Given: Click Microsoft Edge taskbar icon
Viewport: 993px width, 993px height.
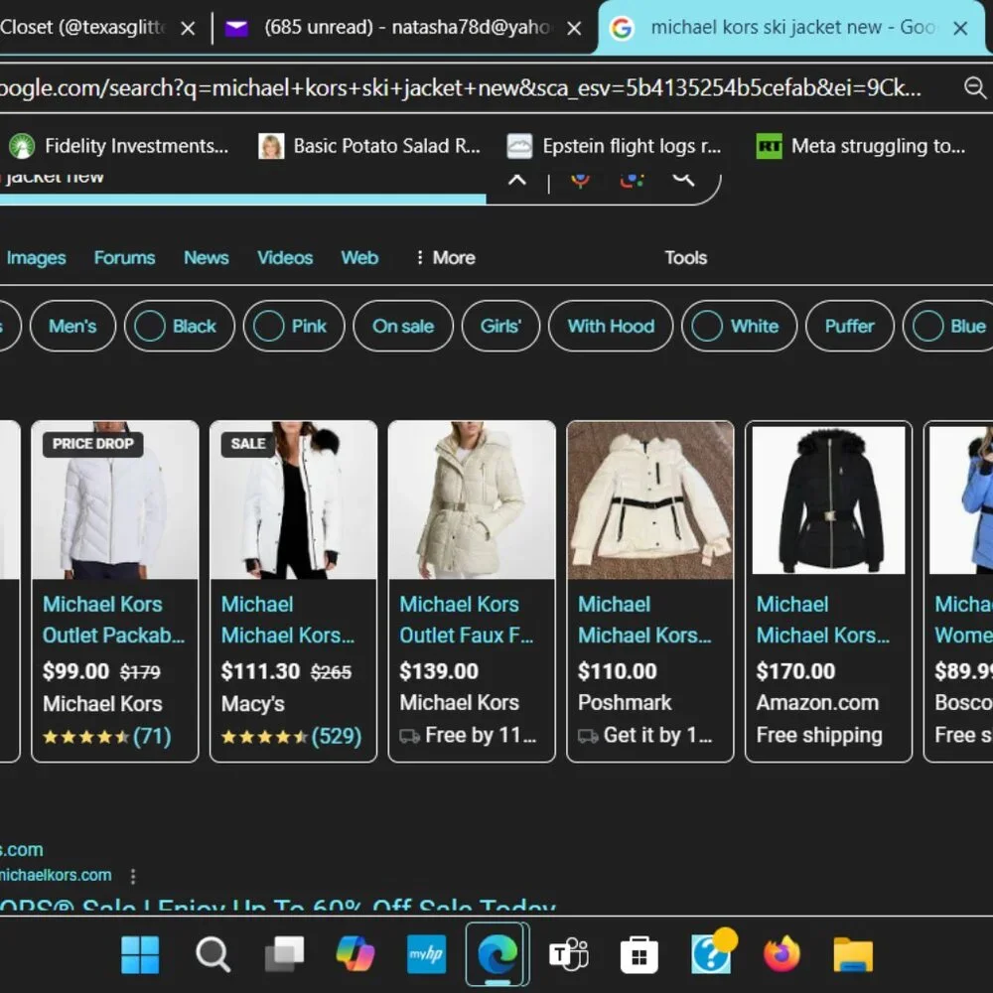Looking at the screenshot, I should (497, 954).
